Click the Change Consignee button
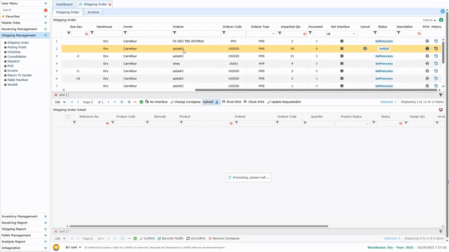 tap(185, 102)
